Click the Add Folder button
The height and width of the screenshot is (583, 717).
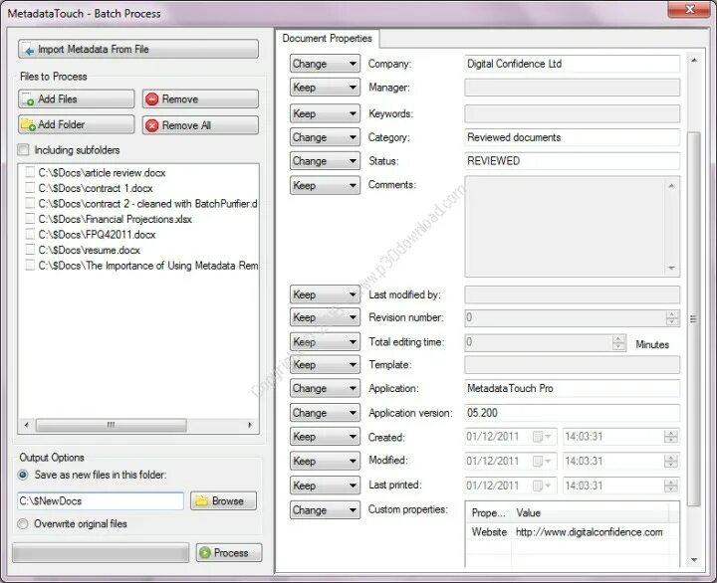(77, 124)
